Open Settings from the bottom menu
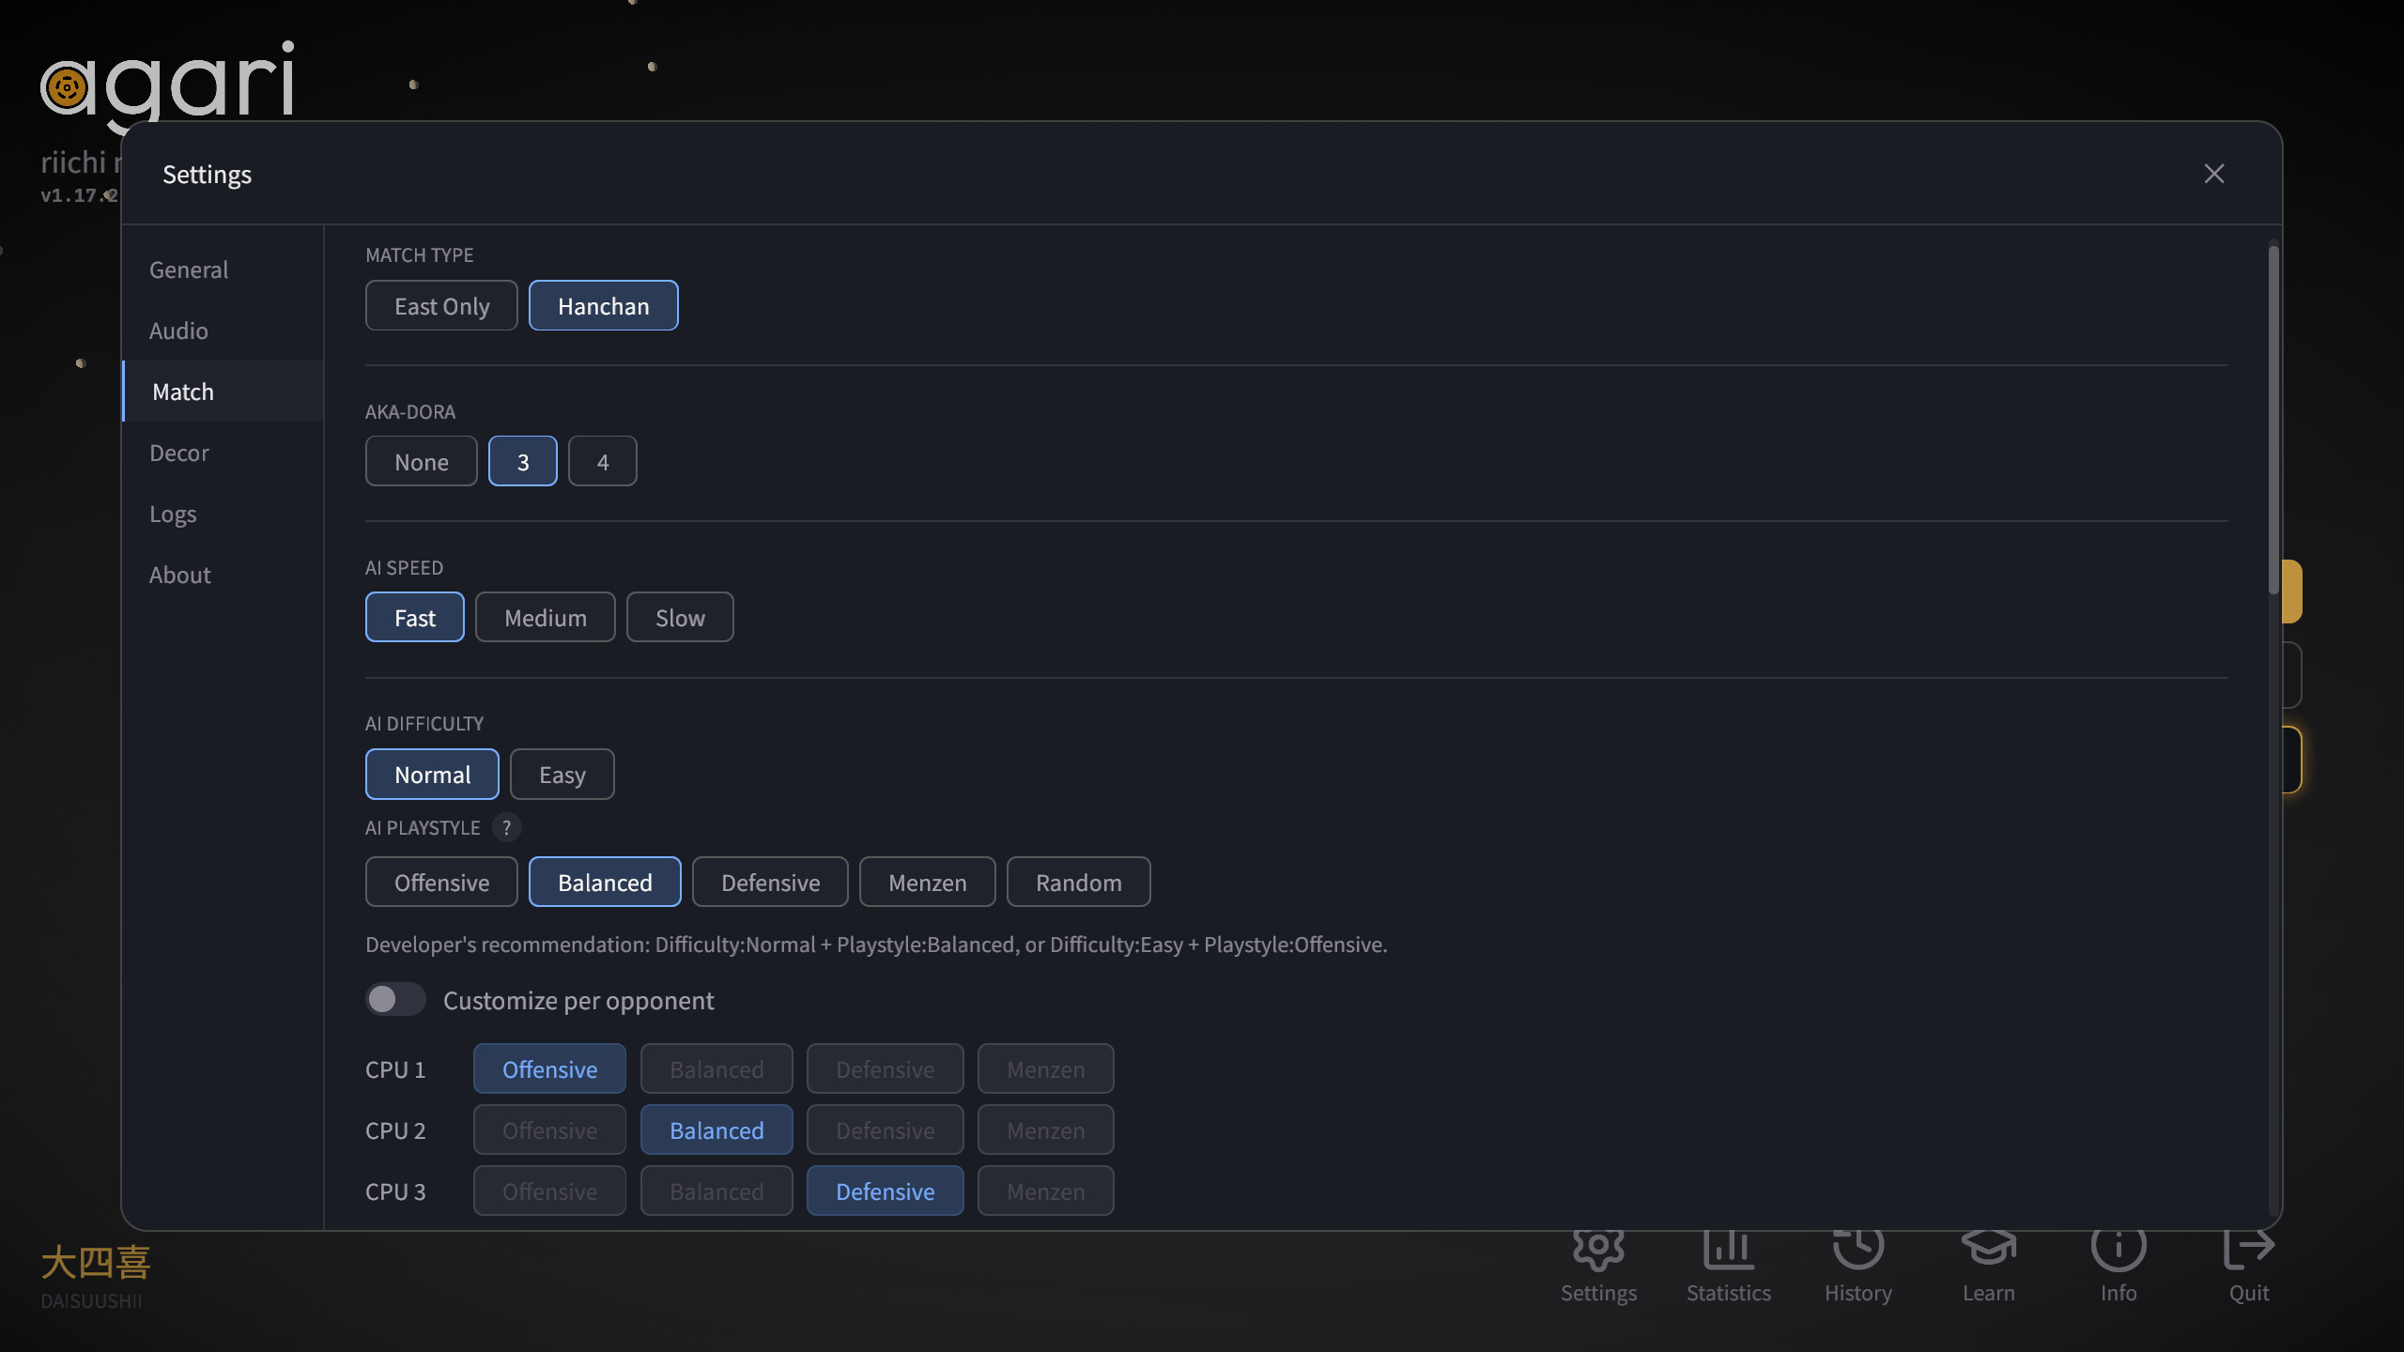This screenshot has height=1352, width=2404. 1598,1267
